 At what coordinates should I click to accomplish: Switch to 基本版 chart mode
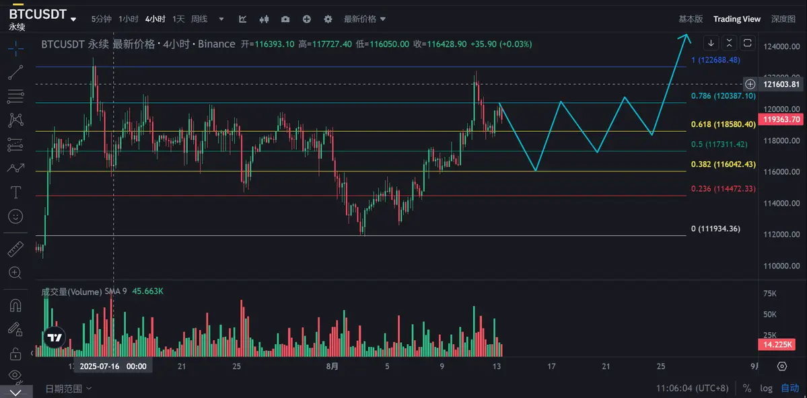[691, 19]
